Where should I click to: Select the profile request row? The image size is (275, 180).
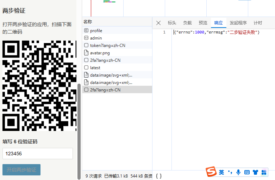[x=117, y=31]
